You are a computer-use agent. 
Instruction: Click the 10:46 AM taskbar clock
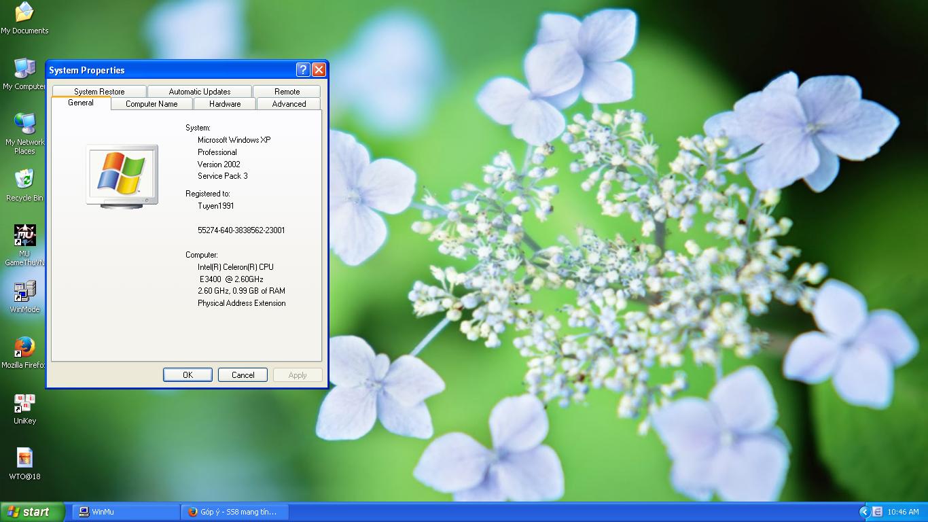(903, 512)
